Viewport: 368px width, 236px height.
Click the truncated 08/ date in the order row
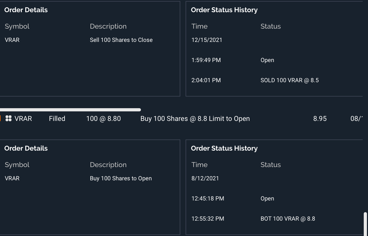pyautogui.click(x=356, y=119)
